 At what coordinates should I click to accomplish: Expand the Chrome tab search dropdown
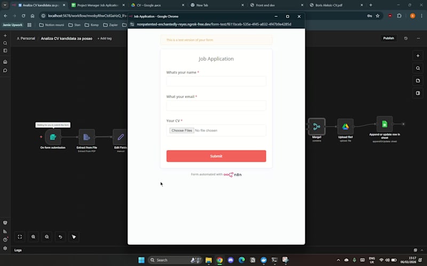point(5,5)
